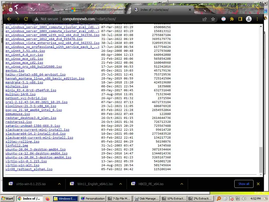
Task: Click Show all downloads button
Action: [x=244, y=184]
